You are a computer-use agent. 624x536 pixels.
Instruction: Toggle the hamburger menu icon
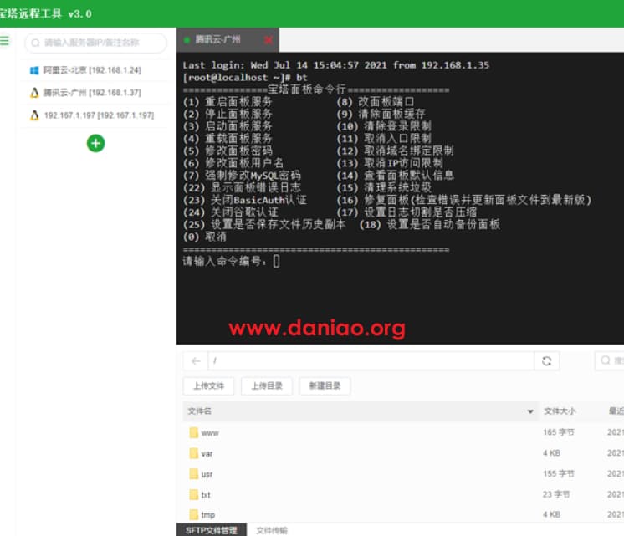tap(4, 41)
